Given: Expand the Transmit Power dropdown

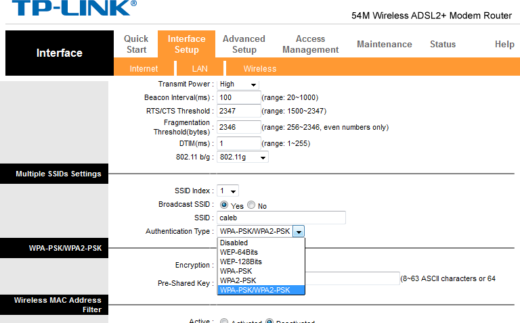Looking at the screenshot, I should (x=238, y=84).
